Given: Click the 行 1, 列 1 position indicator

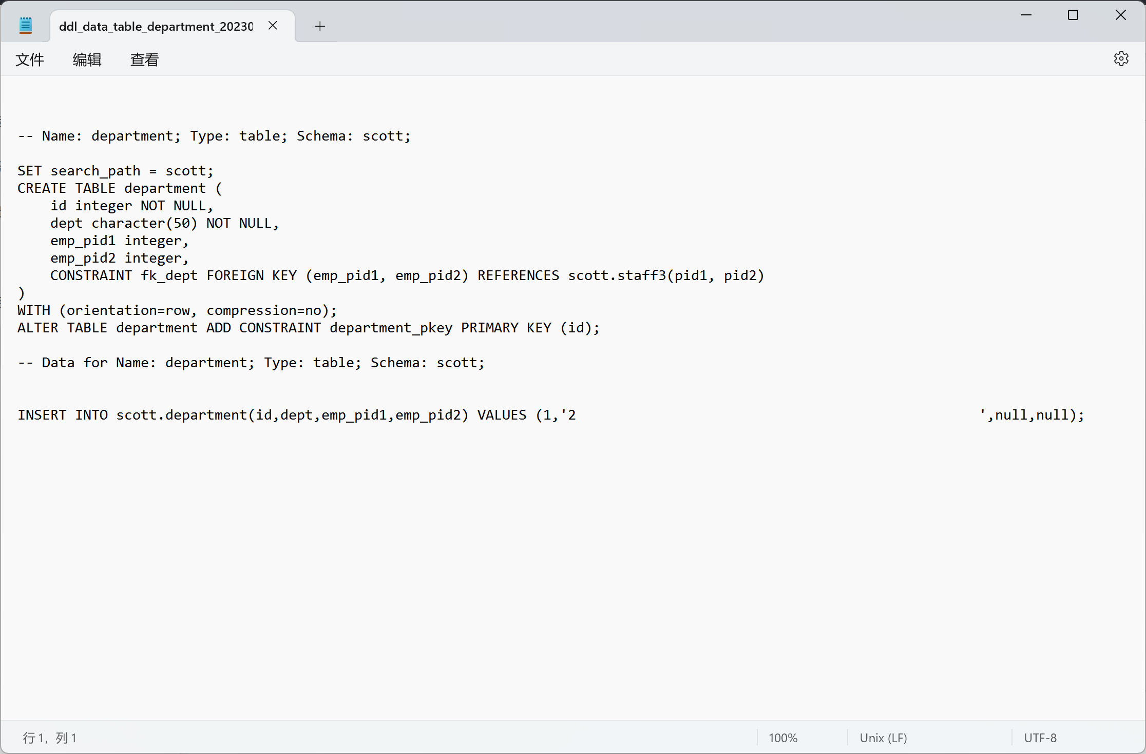Looking at the screenshot, I should coord(50,738).
